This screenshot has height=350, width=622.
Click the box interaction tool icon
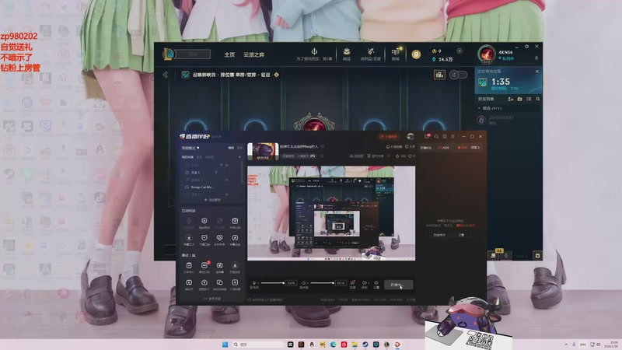235,221
